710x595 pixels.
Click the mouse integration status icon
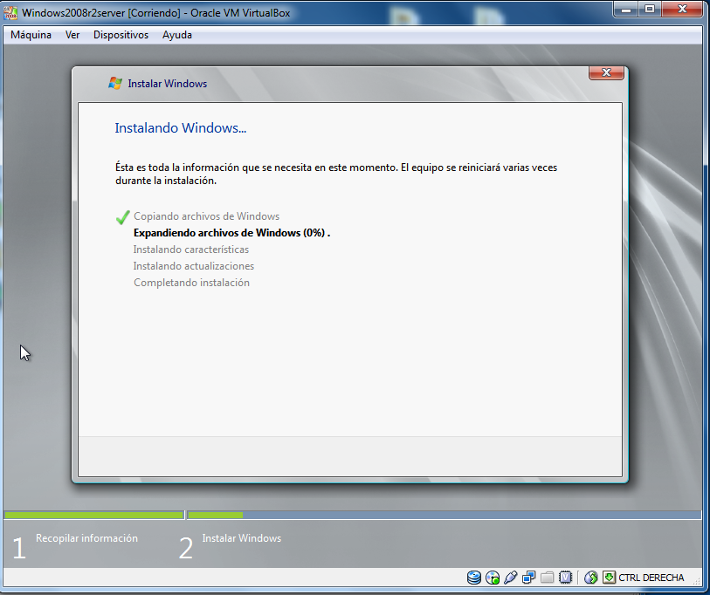click(590, 578)
